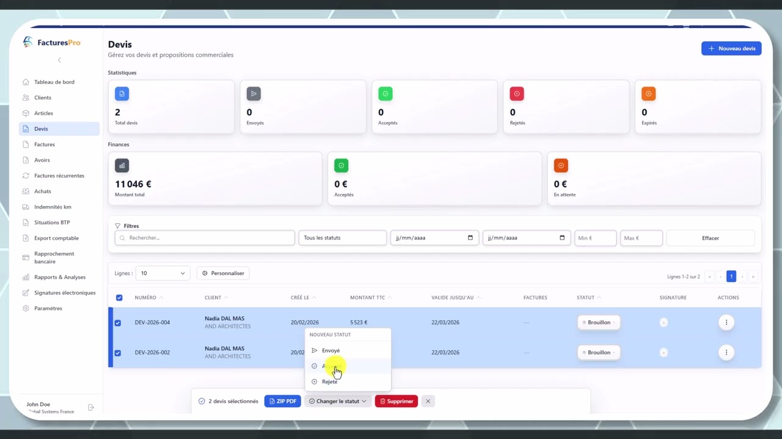782x439 pixels.
Task: Click the Montant total chart icon
Action: click(x=122, y=165)
